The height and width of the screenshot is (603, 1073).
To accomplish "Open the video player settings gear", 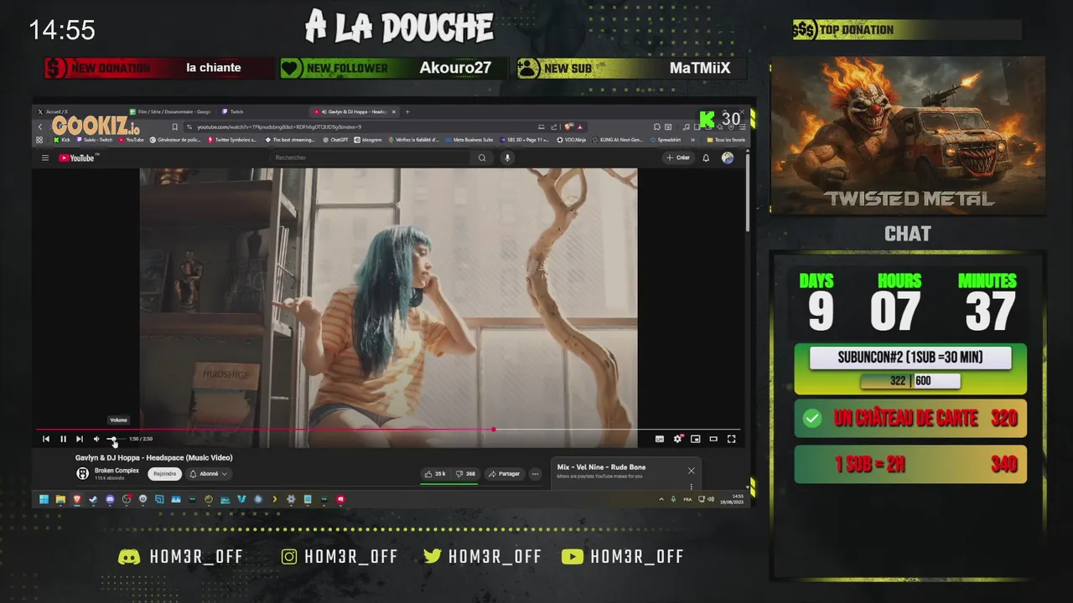I will 678,439.
